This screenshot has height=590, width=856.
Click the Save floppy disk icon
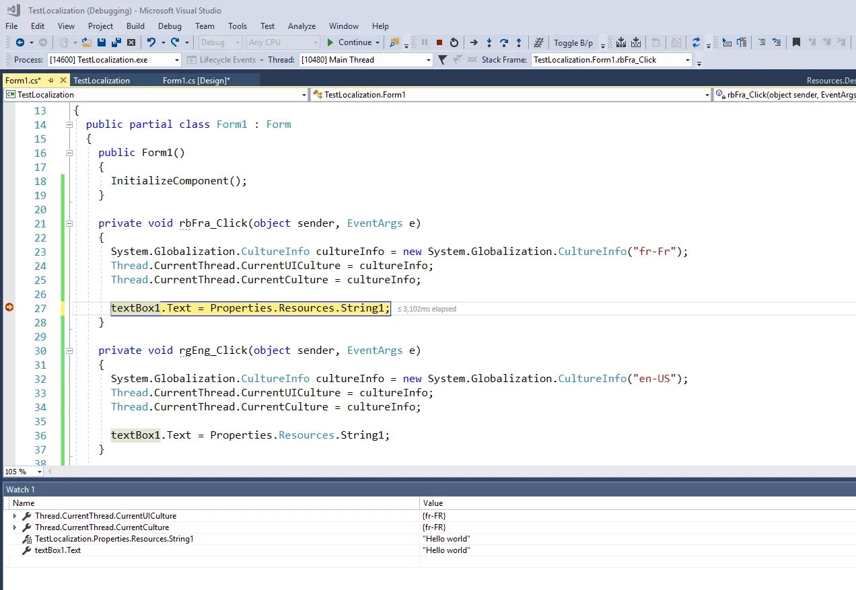(x=102, y=42)
